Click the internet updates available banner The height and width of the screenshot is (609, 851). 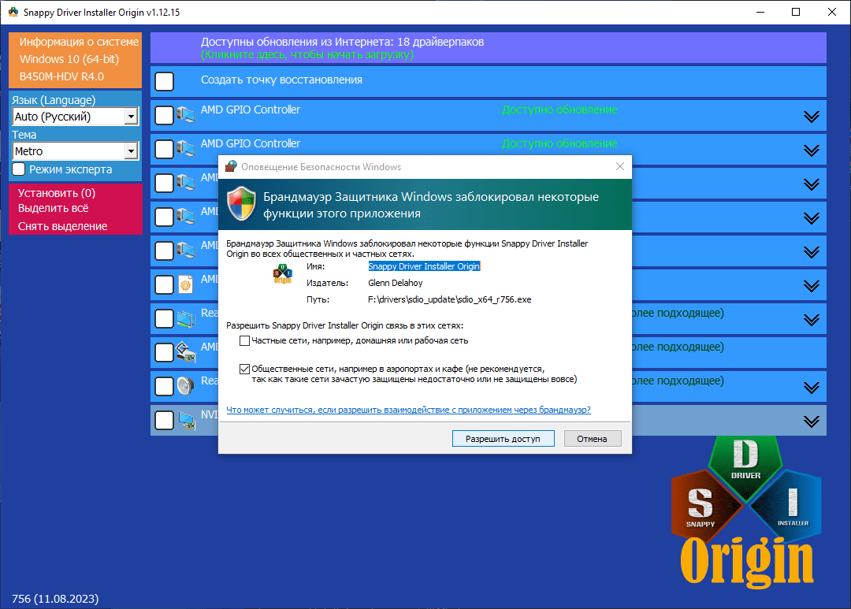coord(488,48)
